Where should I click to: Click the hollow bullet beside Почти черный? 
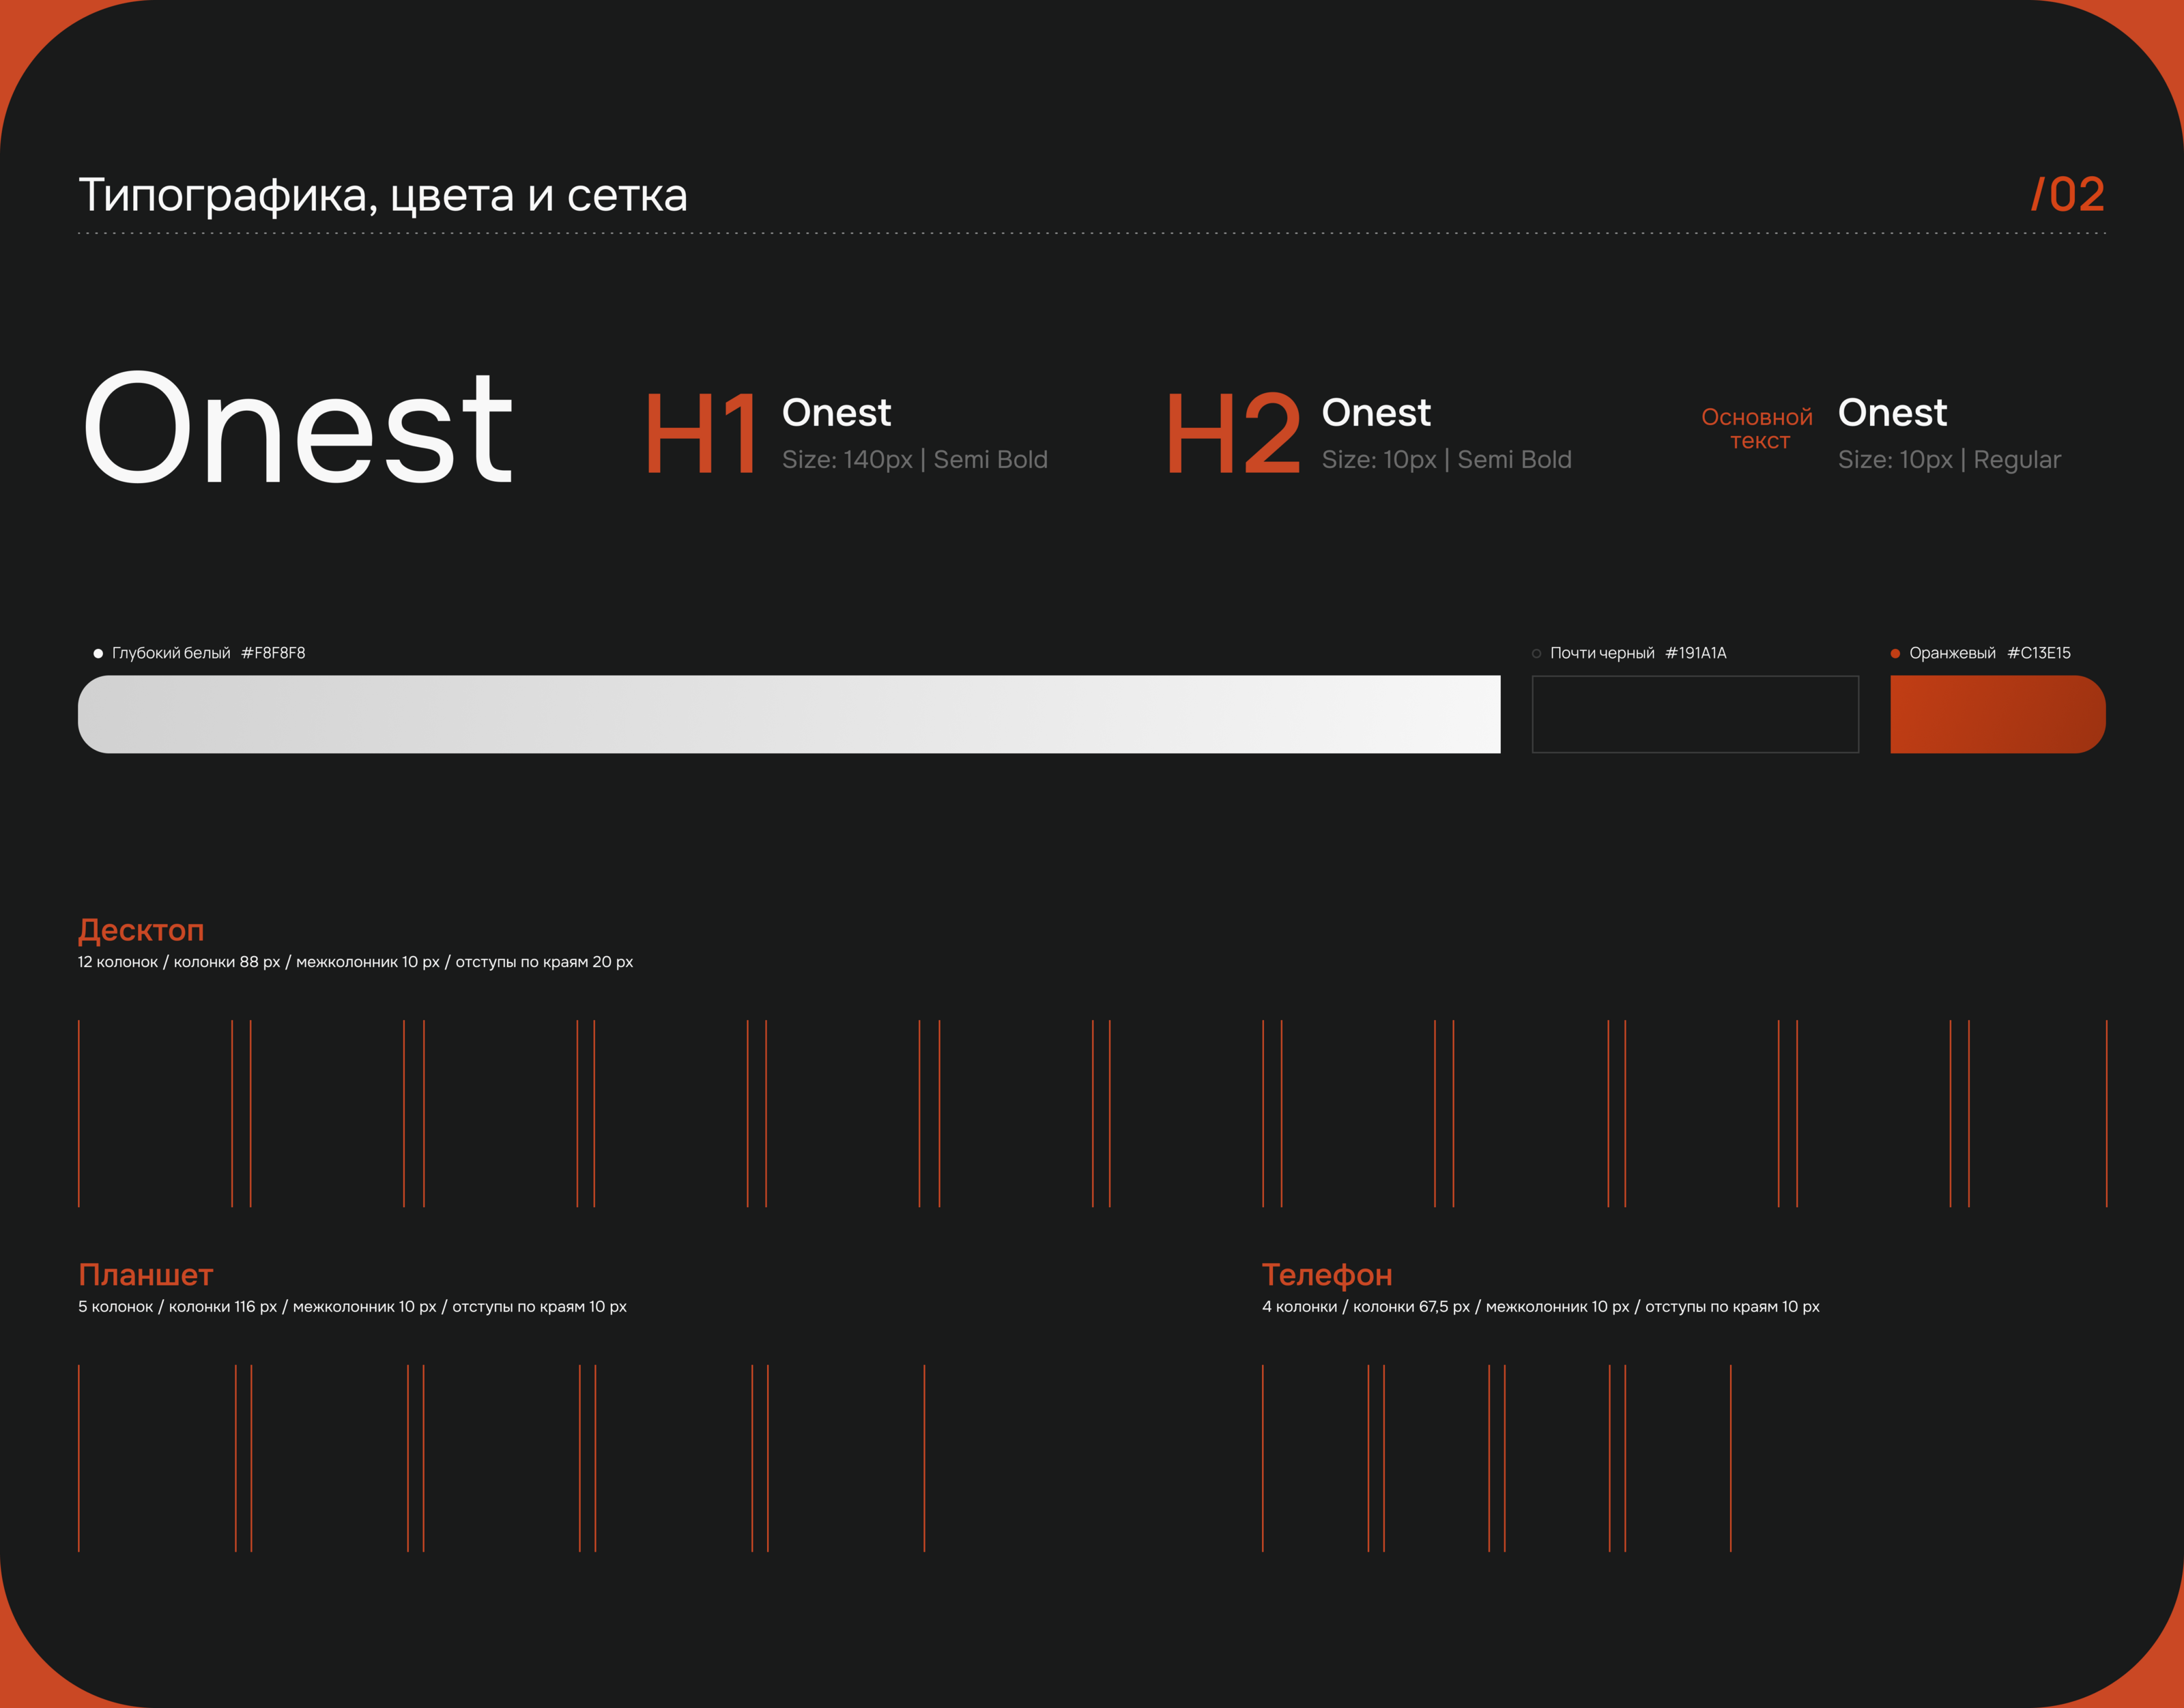tap(1536, 653)
